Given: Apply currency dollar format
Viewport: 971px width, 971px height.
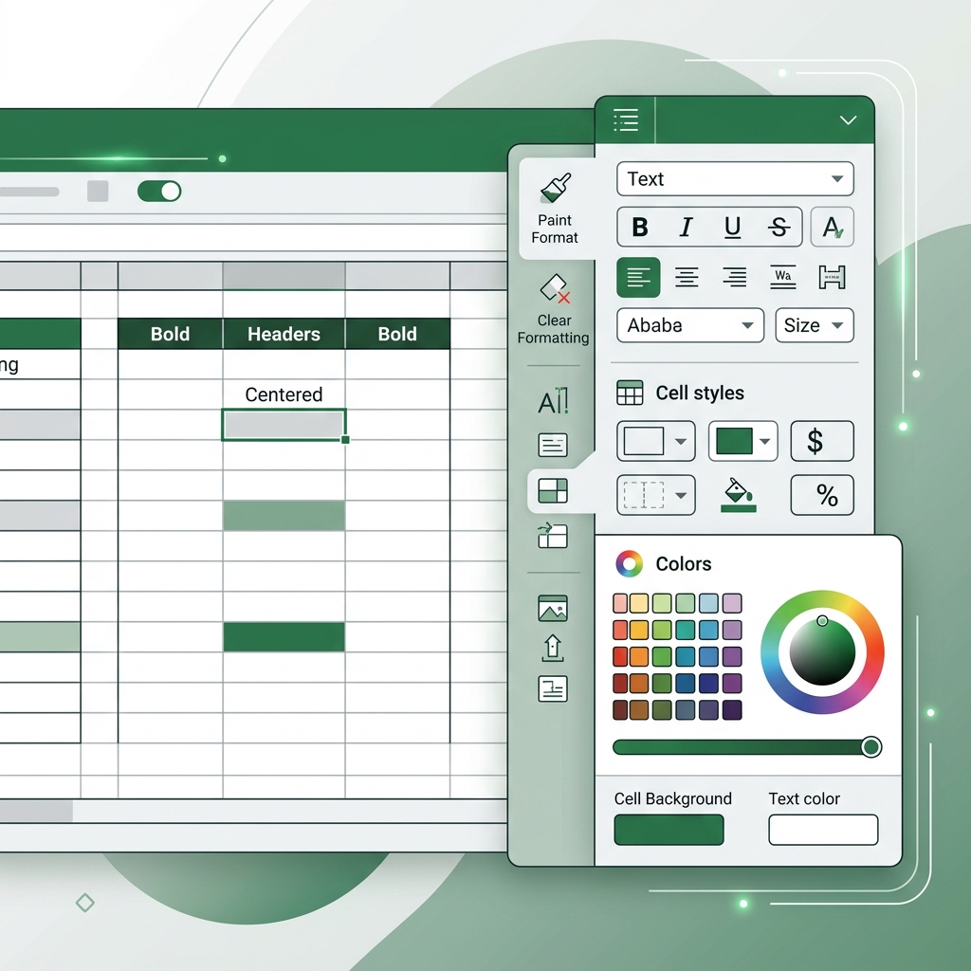Looking at the screenshot, I should (x=822, y=441).
